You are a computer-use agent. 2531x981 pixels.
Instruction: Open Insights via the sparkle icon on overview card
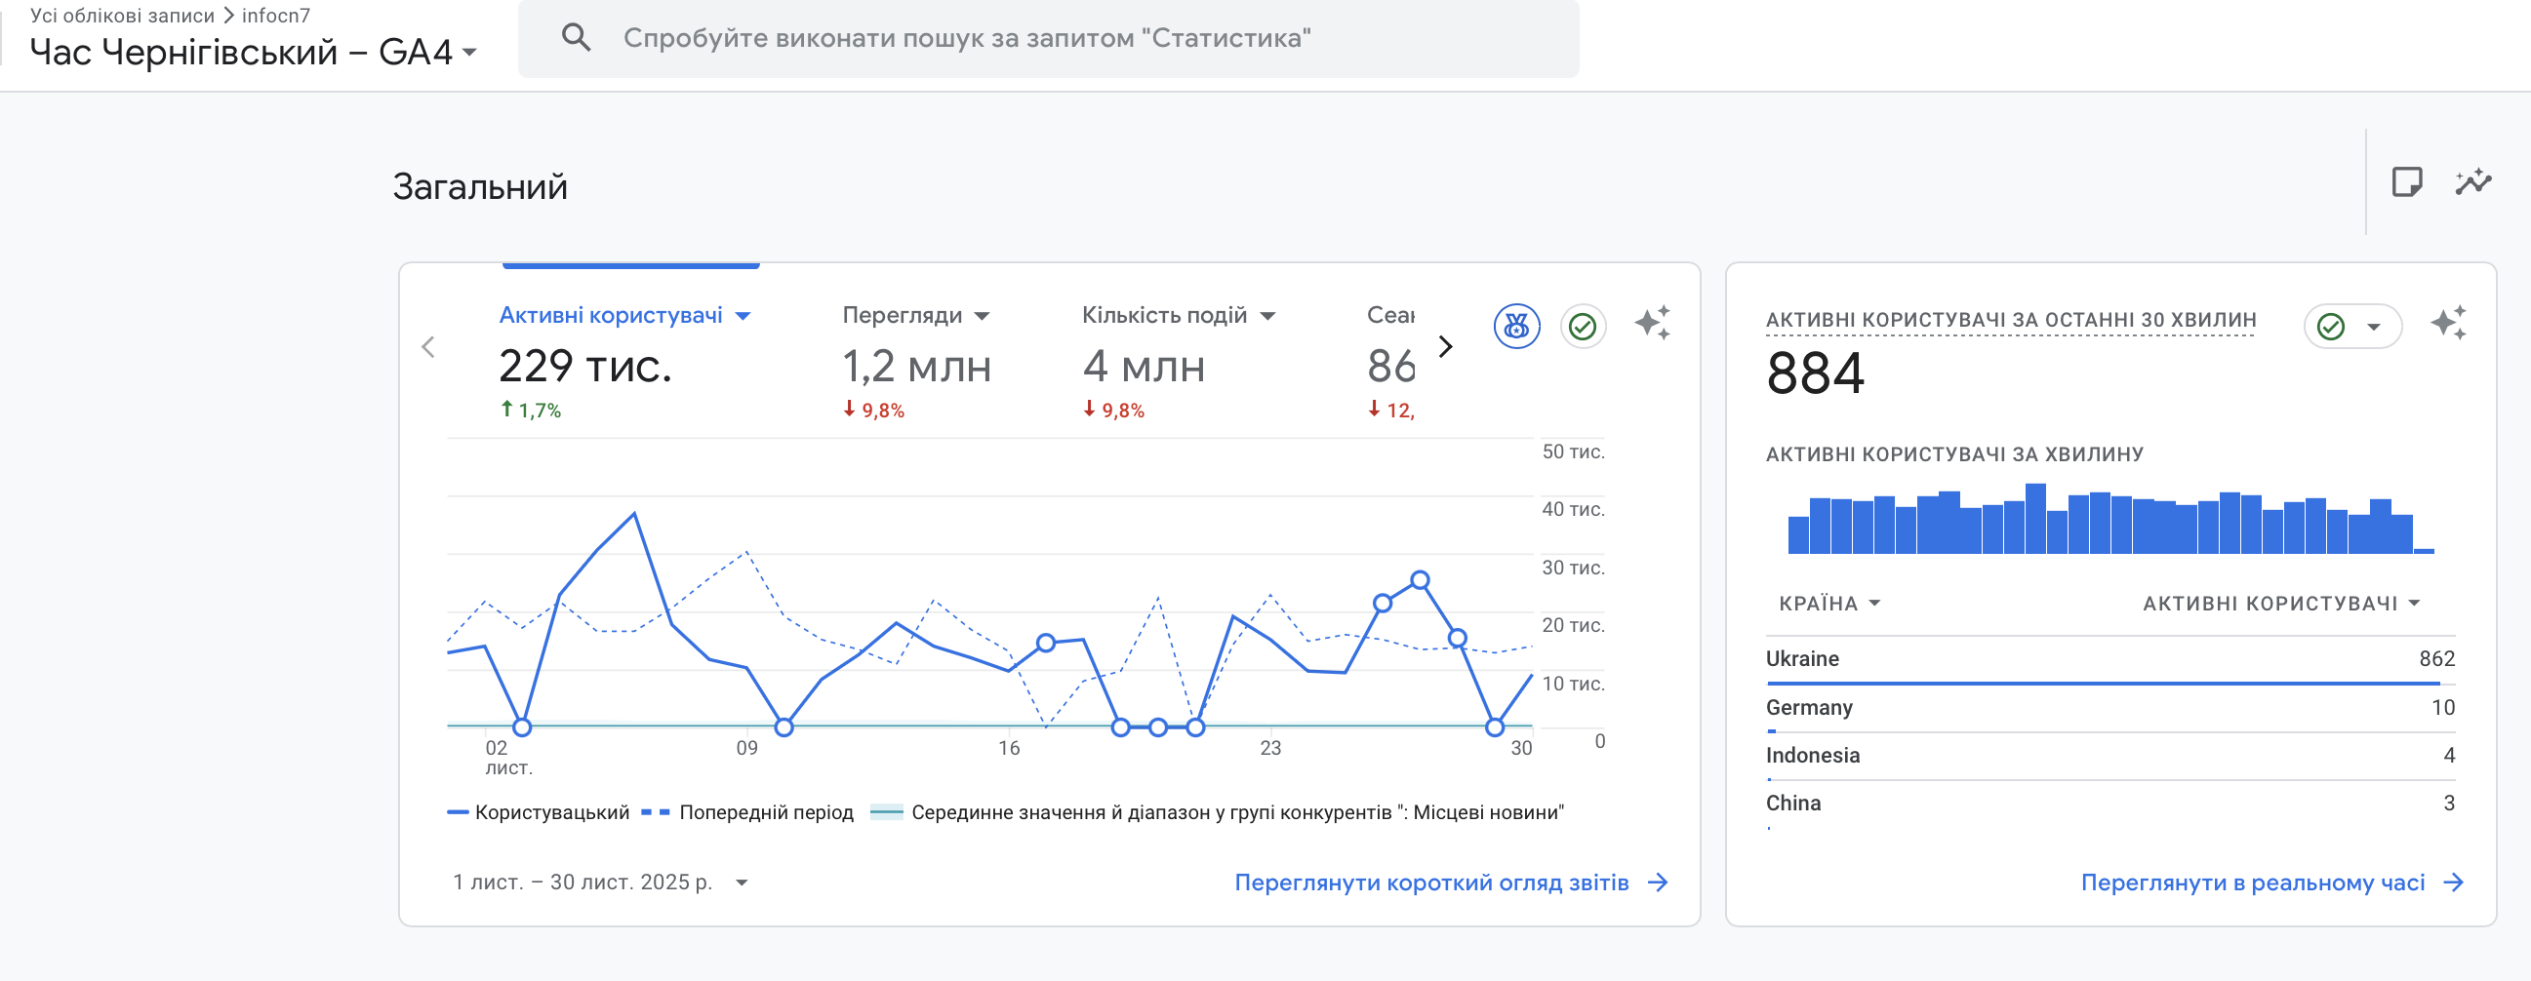[x=1654, y=324]
